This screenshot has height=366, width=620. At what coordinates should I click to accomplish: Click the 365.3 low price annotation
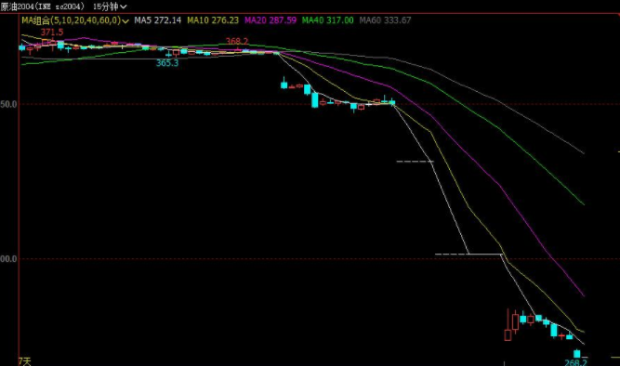click(167, 63)
